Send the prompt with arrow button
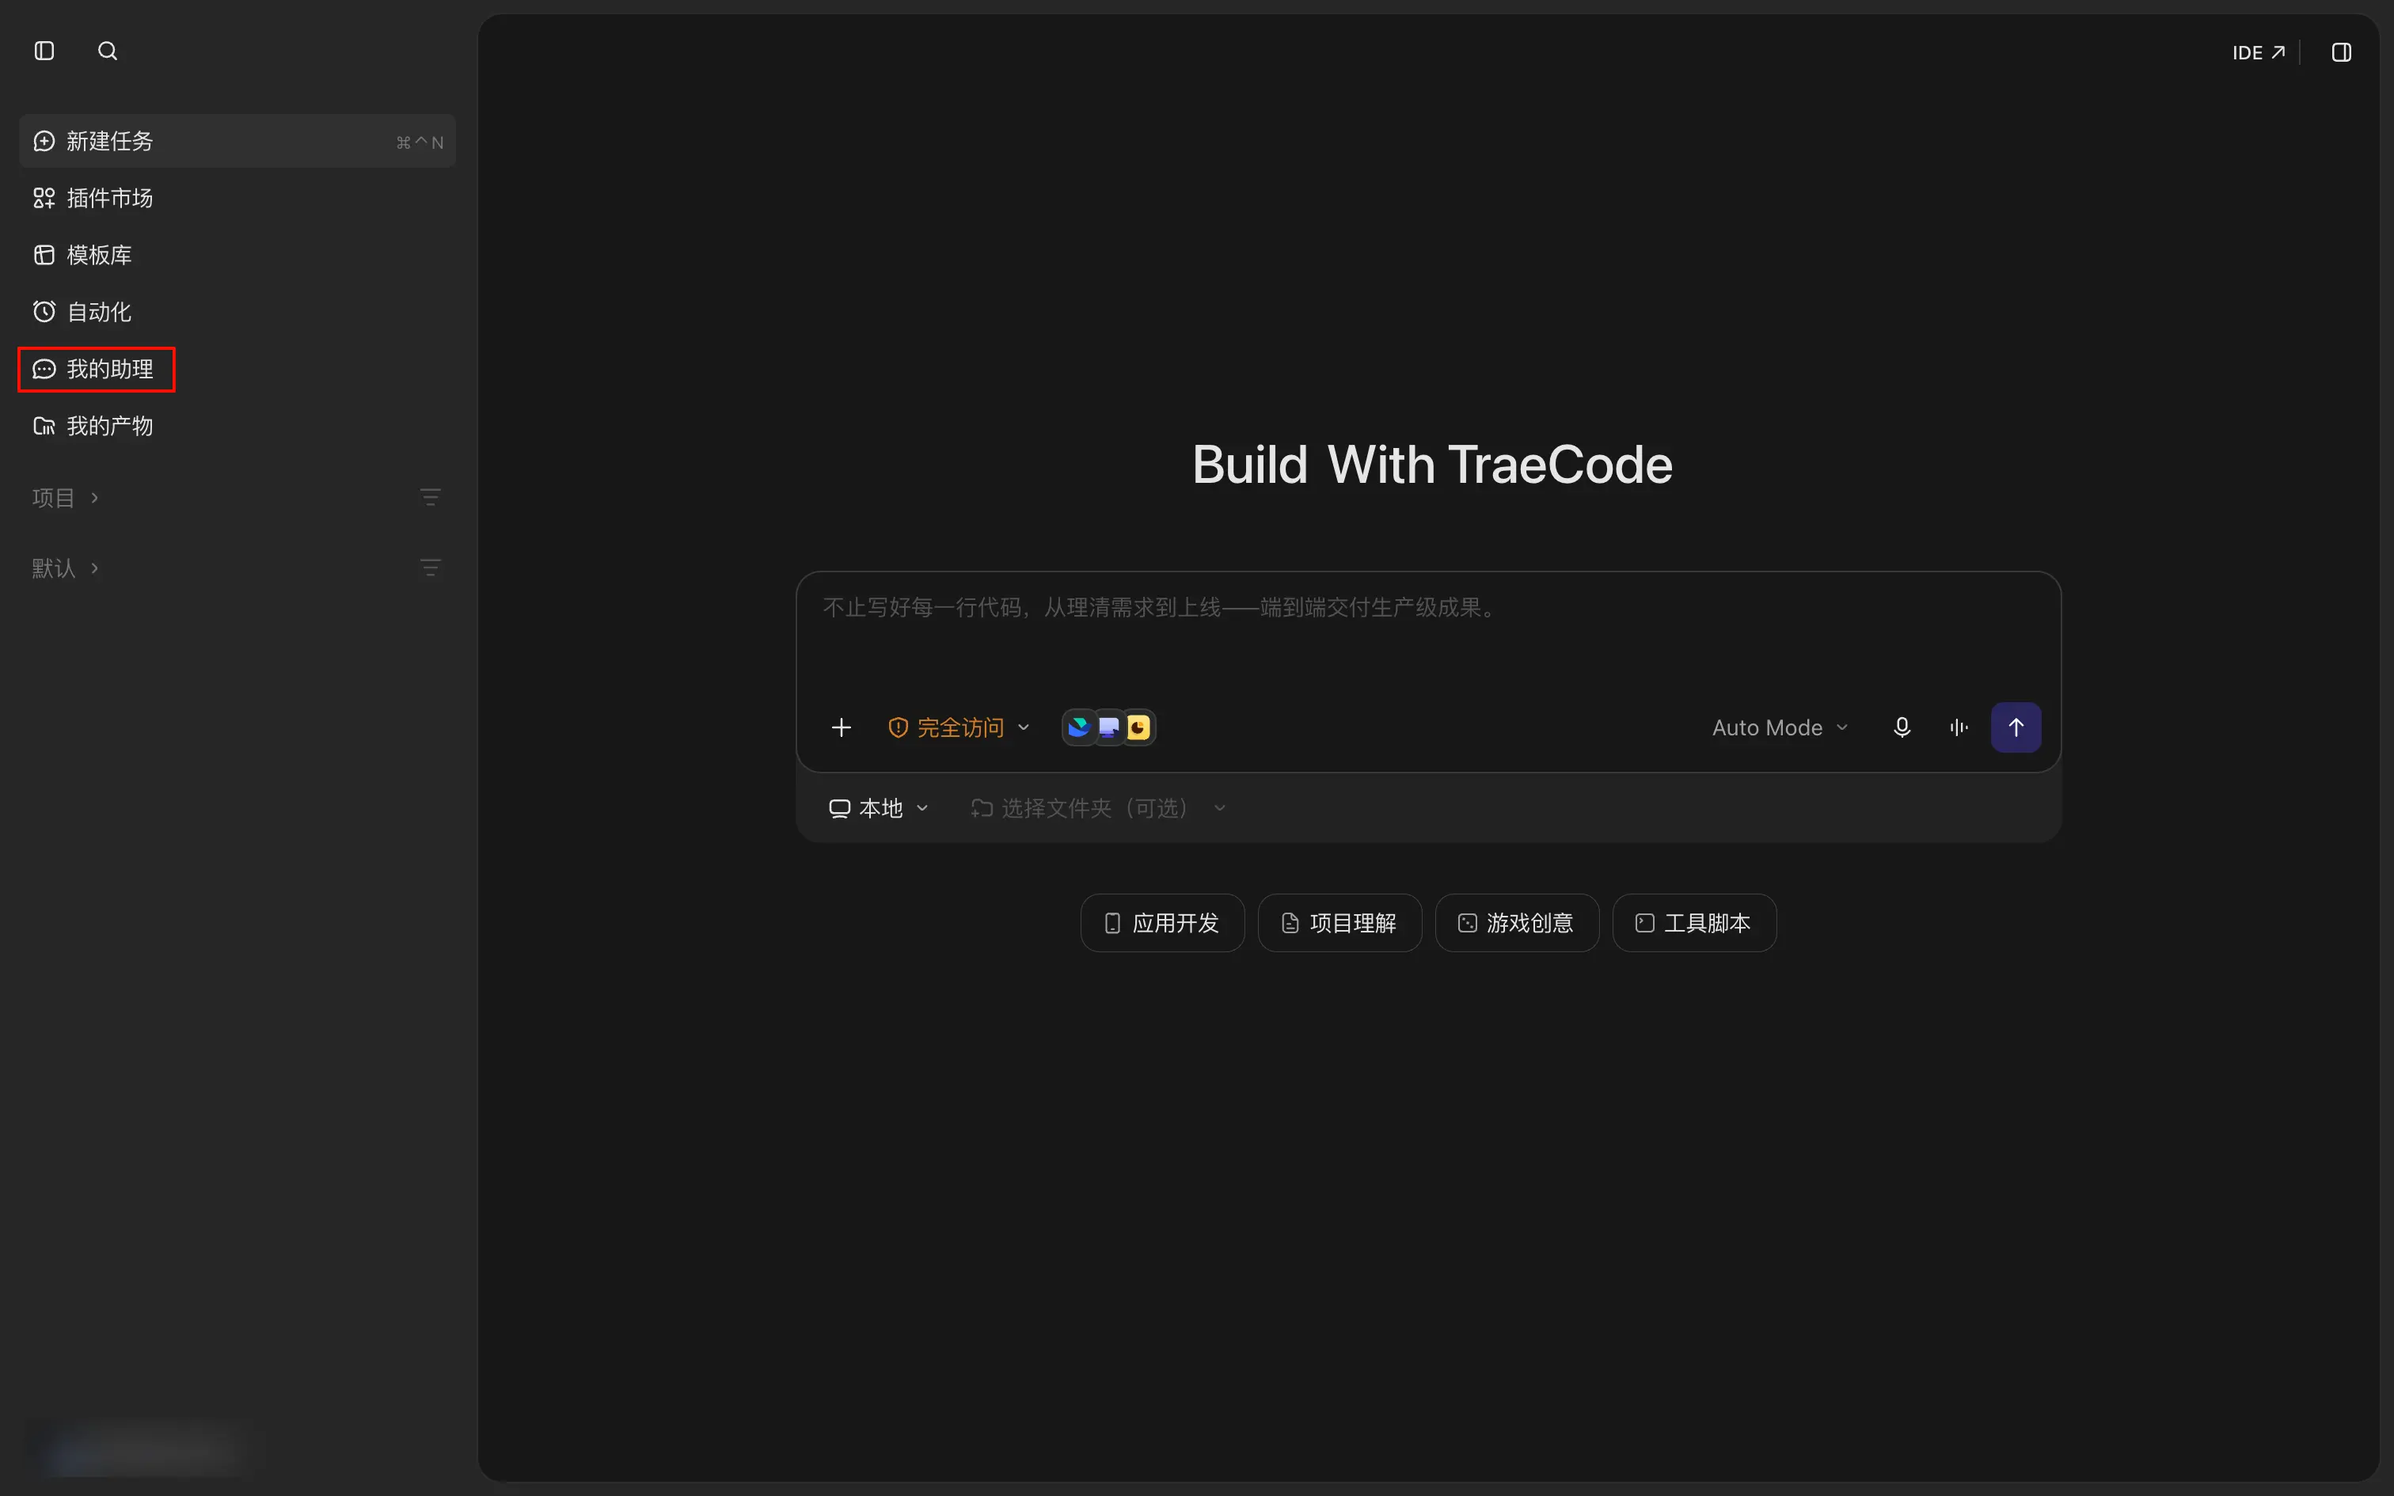Screen dimensions: 2394x1496 [x=2015, y=727]
